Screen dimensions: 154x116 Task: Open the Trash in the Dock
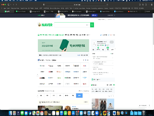[x=144, y=113]
